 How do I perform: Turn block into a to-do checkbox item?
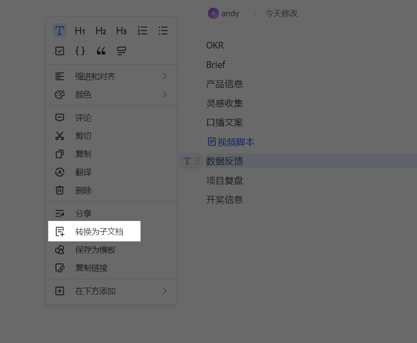(59, 51)
